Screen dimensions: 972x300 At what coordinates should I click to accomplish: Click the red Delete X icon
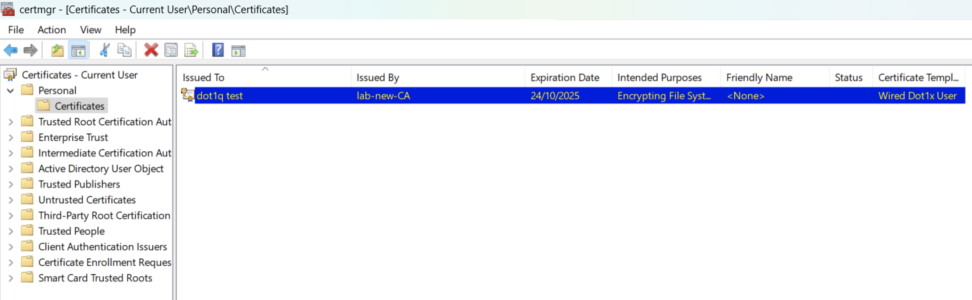151,50
